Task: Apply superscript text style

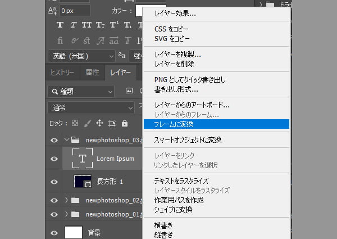Action: (x=115, y=25)
